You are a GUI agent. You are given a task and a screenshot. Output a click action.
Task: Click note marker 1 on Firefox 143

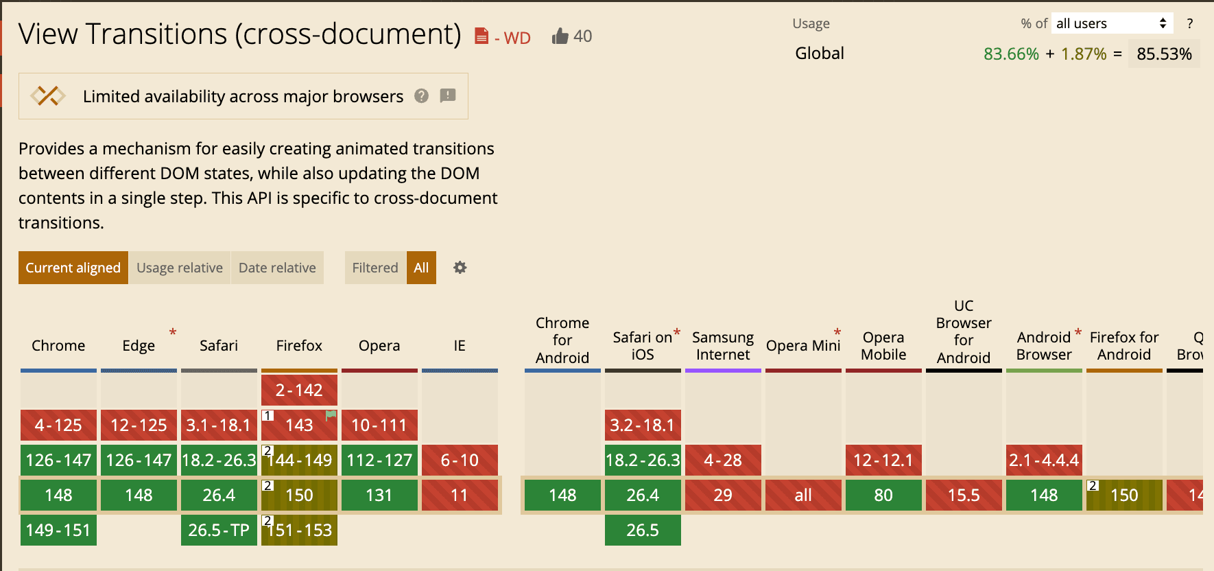[x=268, y=416]
